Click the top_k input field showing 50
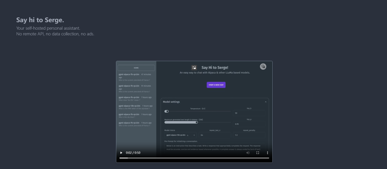Screen dimensions: 387x169 [x=249, y=113]
